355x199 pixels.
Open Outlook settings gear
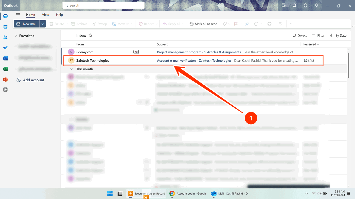pos(305,5)
